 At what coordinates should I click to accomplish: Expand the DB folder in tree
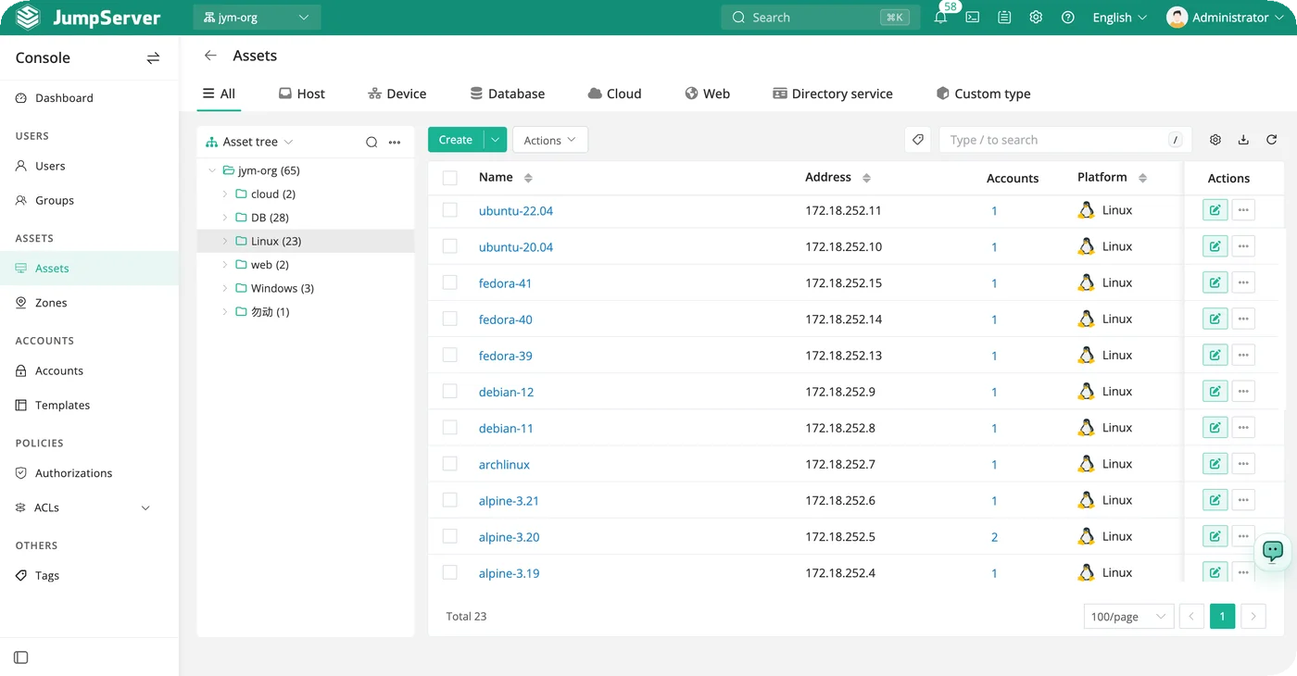(x=225, y=218)
